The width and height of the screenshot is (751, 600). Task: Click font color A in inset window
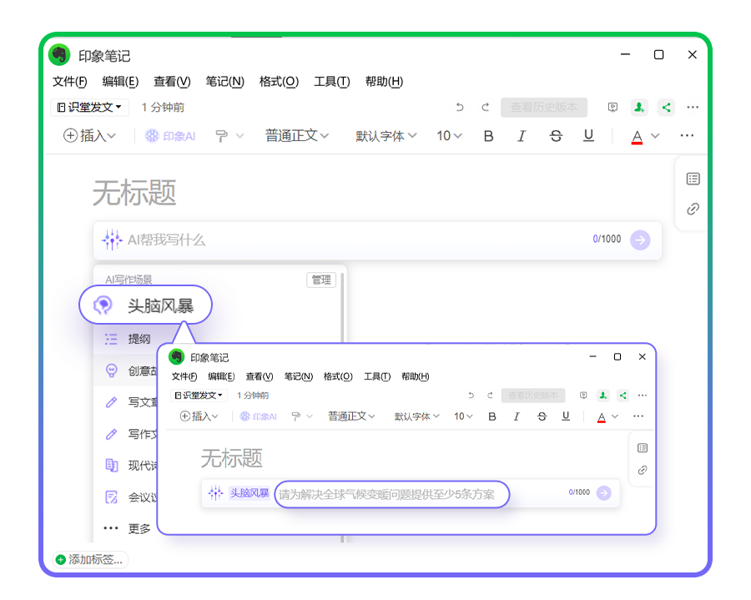pos(602,417)
